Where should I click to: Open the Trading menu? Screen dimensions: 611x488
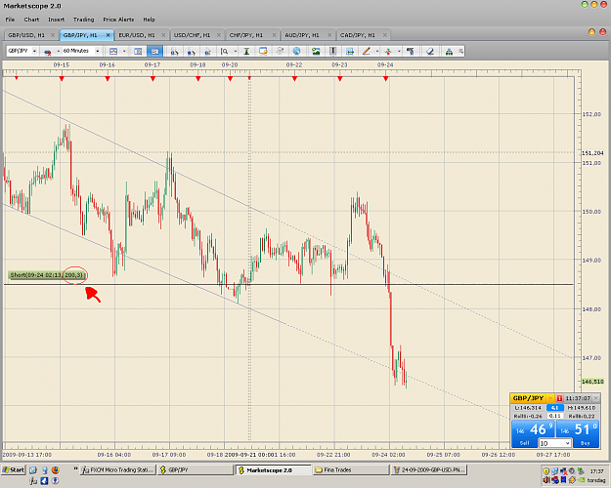click(x=84, y=20)
